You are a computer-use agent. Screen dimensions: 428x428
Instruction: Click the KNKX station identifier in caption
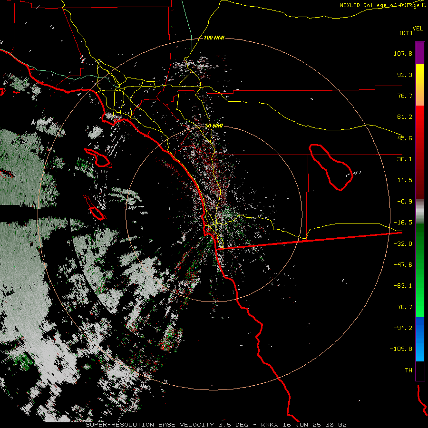(271, 425)
